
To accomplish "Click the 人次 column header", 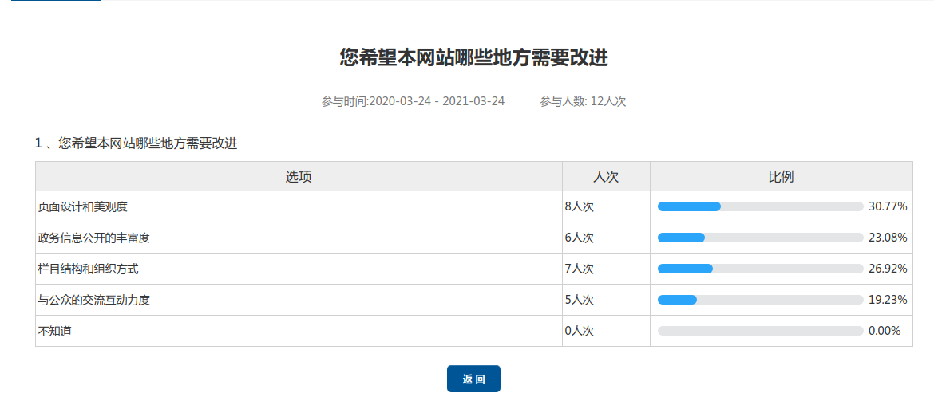I will (x=605, y=176).
